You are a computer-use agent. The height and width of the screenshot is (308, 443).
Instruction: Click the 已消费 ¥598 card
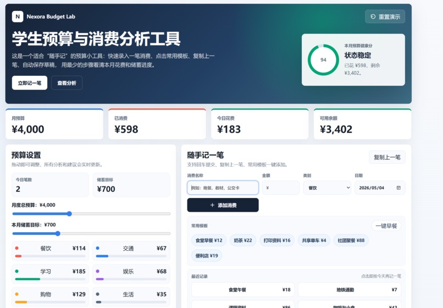[157, 124]
